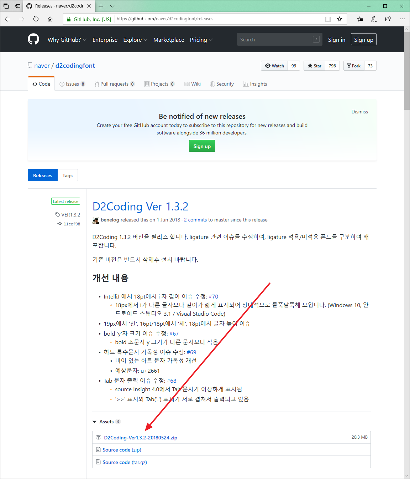Switch to the Tags view
Screen dimensions: 410x479
68,175
